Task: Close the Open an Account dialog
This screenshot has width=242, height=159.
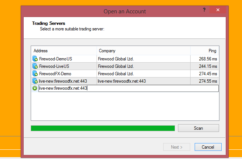Action: (x=218, y=10)
